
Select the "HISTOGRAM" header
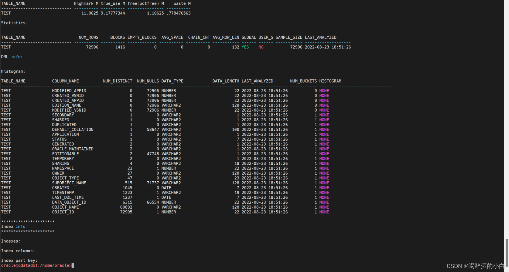coord(330,81)
